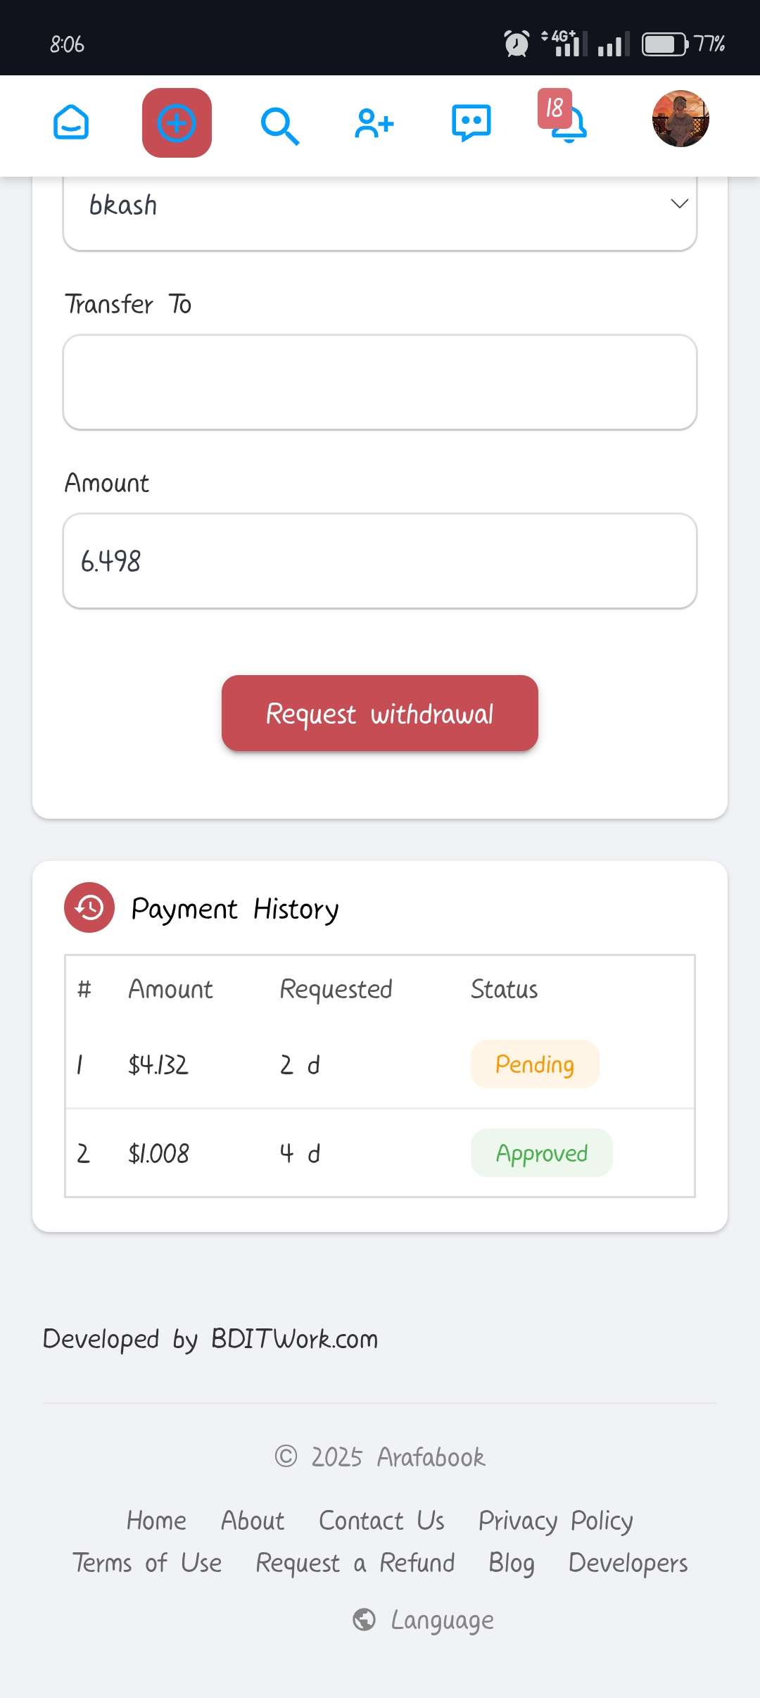760x1698 pixels.
Task: Focus the Transfer To input field
Action: click(x=380, y=382)
